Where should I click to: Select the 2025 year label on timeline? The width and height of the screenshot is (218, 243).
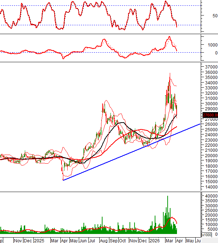39,240
